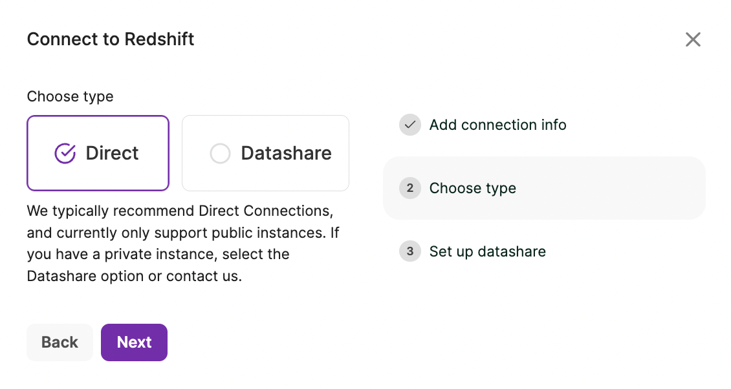Click the step 3 number badge
Image resolution: width=731 pixels, height=389 pixels.
coord(409,251)
